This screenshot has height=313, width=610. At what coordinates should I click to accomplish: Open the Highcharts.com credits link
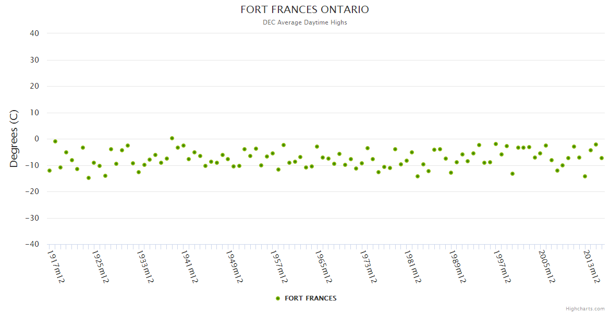(x=585, y=308)
